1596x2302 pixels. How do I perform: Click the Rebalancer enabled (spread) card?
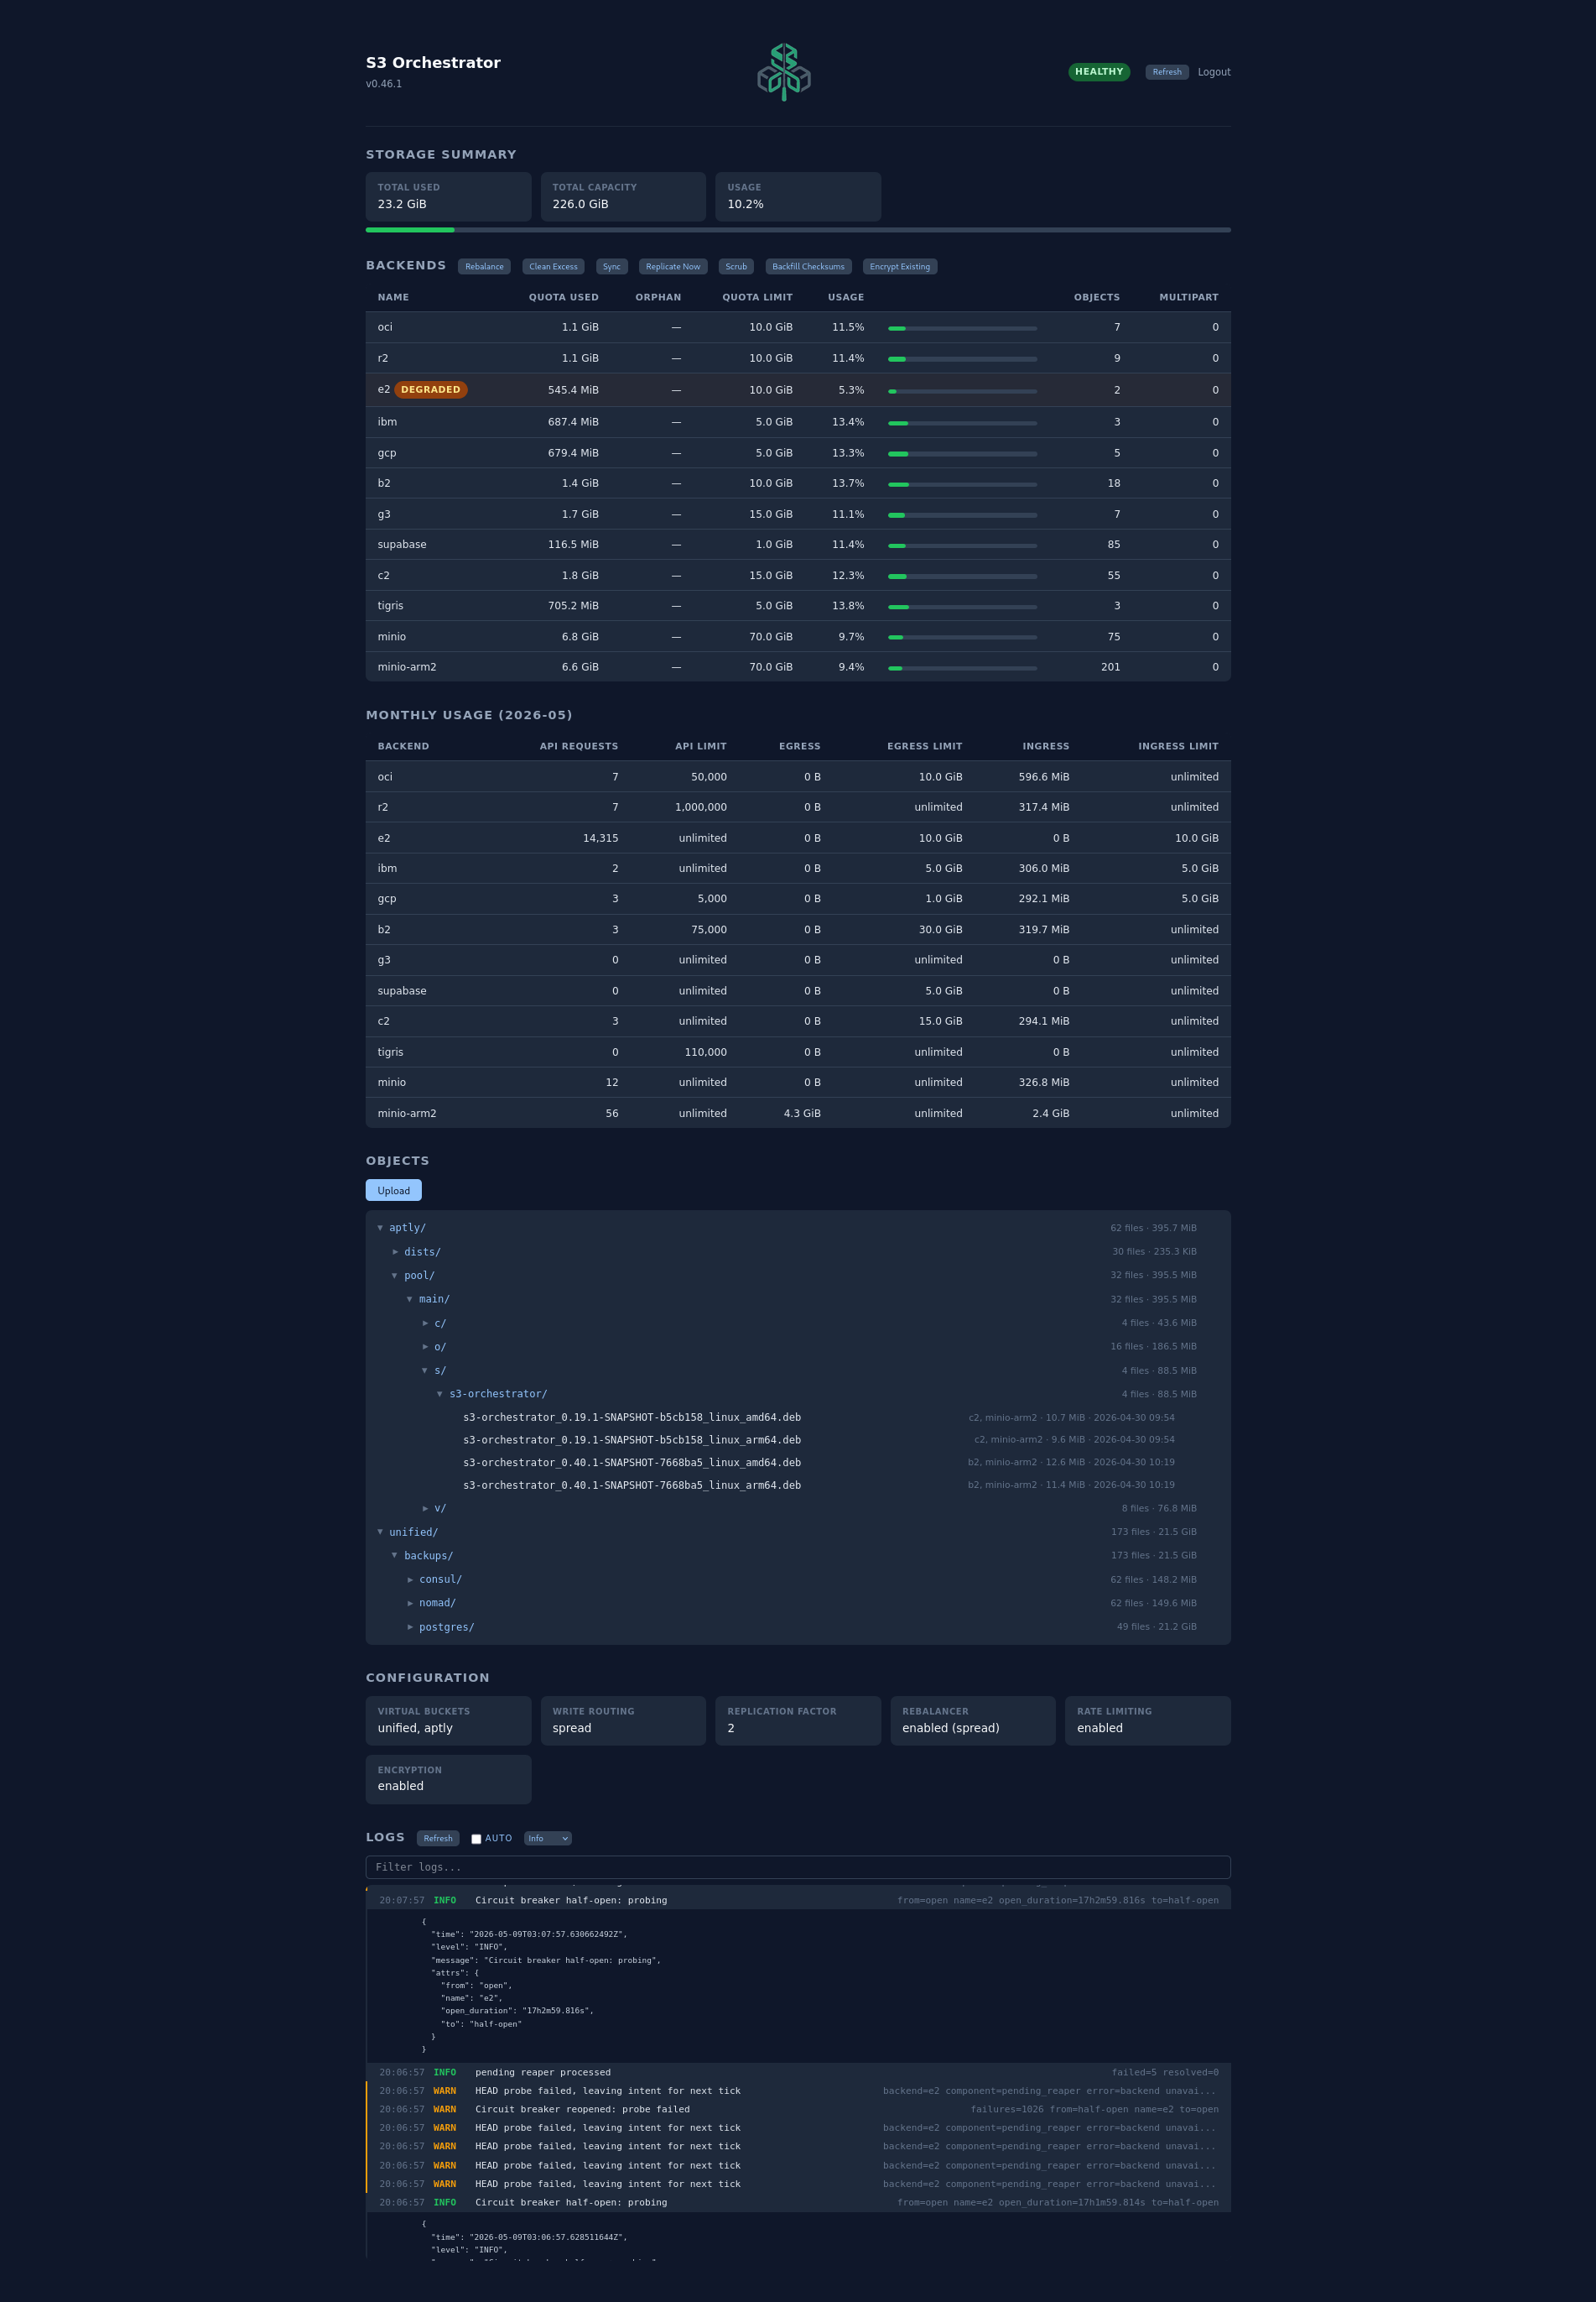pos(973,1720)
